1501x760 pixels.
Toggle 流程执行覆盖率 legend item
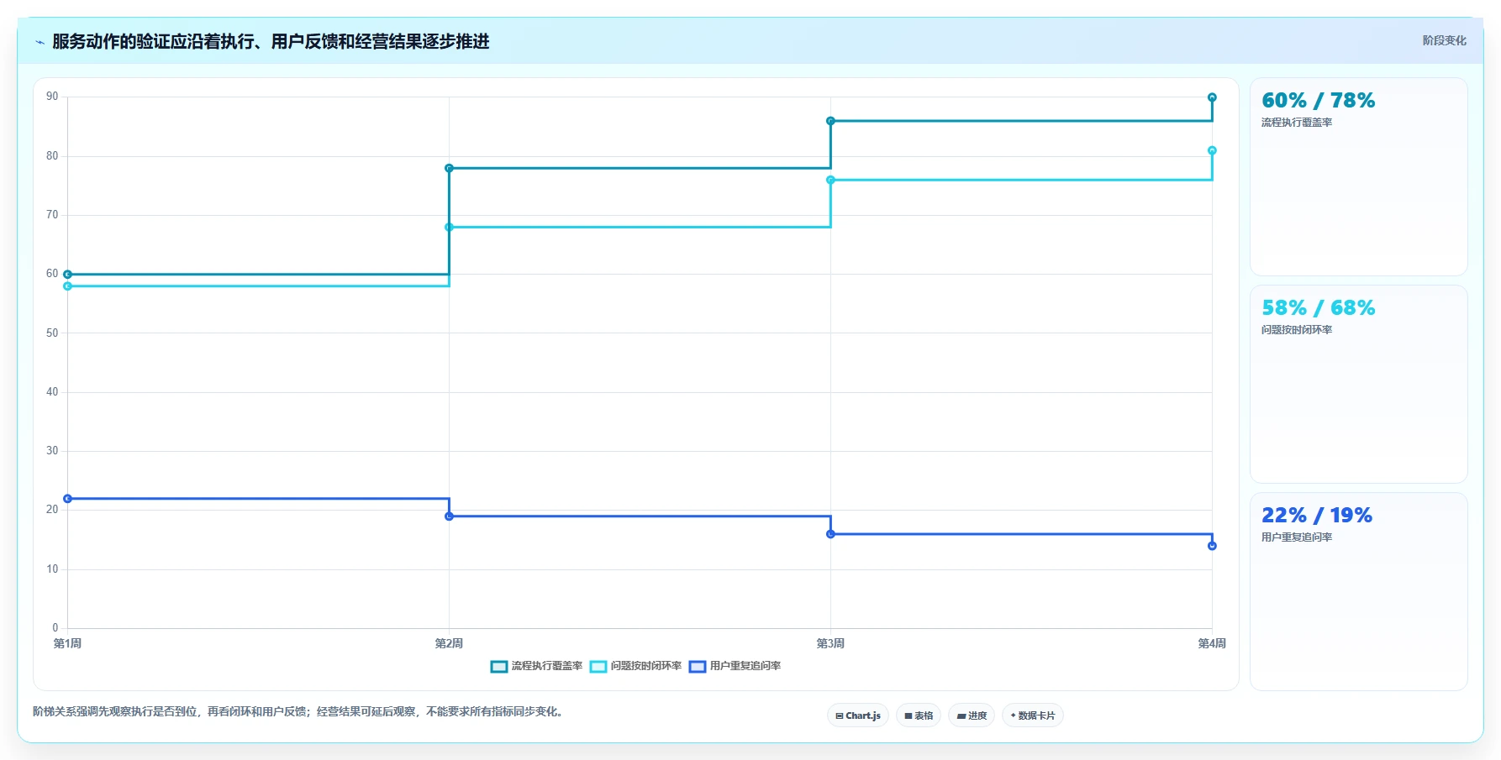pos(536,666)
